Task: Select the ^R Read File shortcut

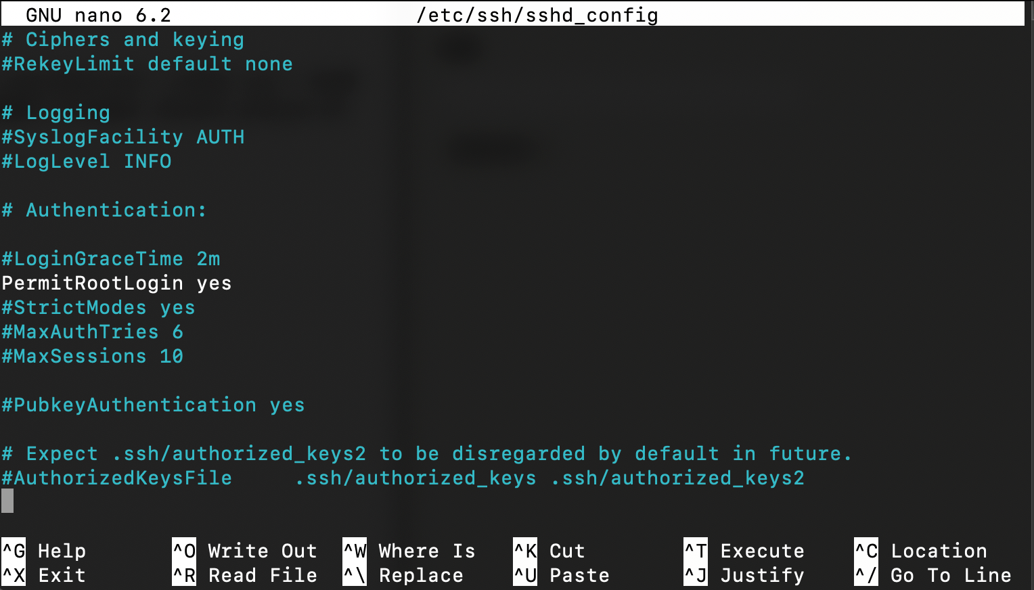Action: tap(245, 575)
